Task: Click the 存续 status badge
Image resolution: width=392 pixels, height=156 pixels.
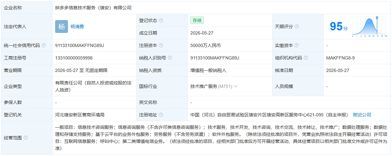Action: pyautogui.click(x=197, y=20)
